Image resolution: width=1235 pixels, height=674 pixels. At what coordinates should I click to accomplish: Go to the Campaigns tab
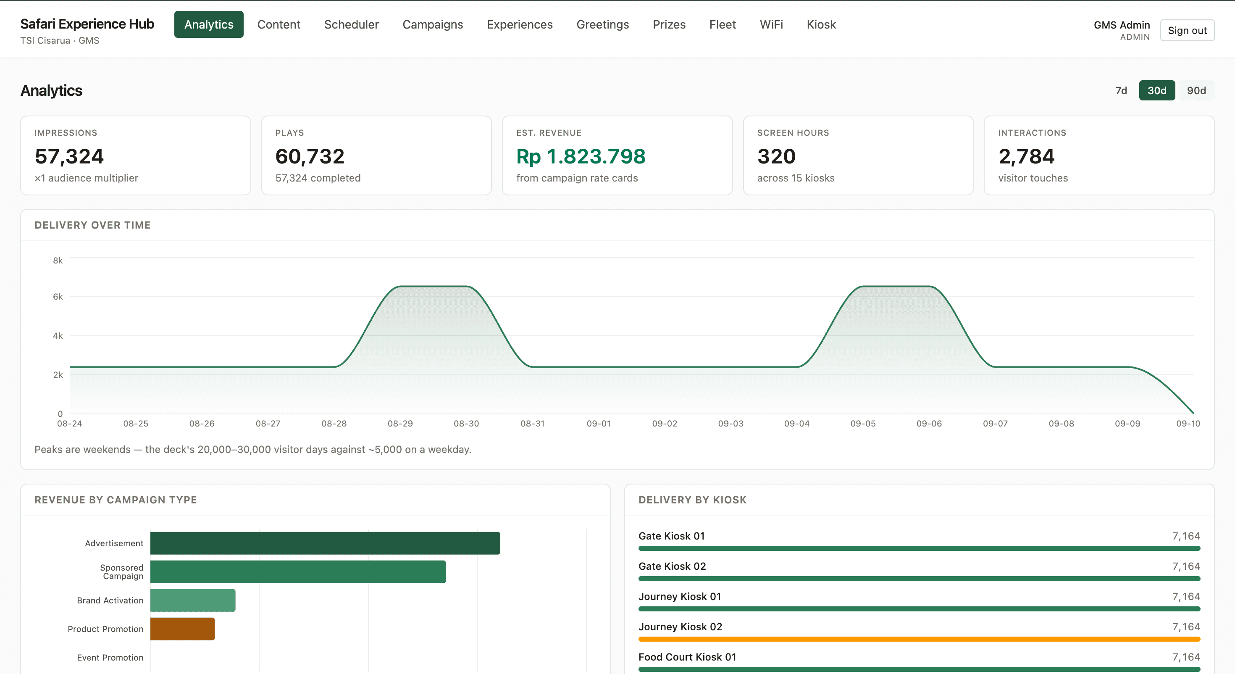[x=432, y=24]
